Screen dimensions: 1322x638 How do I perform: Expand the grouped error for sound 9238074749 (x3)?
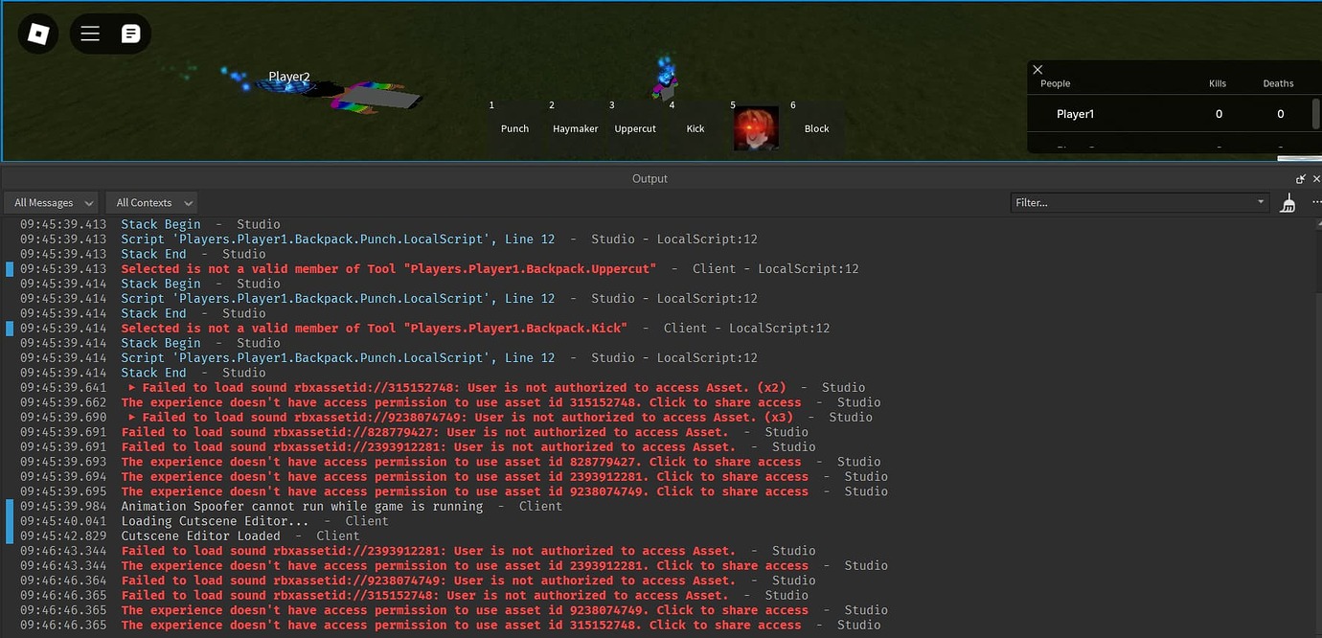[x=132, y=418]
